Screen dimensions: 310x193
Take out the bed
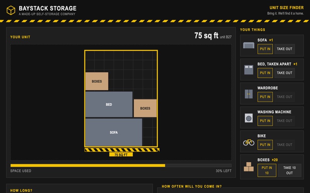284,73
